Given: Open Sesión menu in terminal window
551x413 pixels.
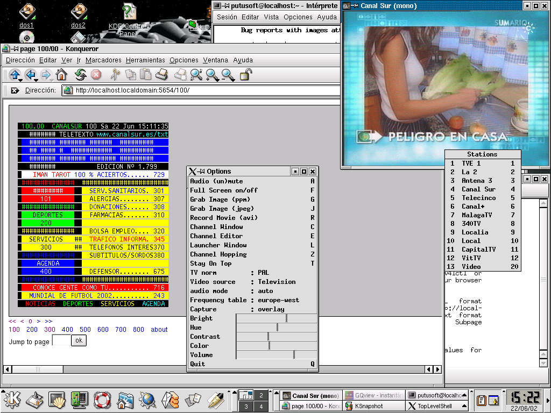Looking at the screenshot, I should pos(227,17).
